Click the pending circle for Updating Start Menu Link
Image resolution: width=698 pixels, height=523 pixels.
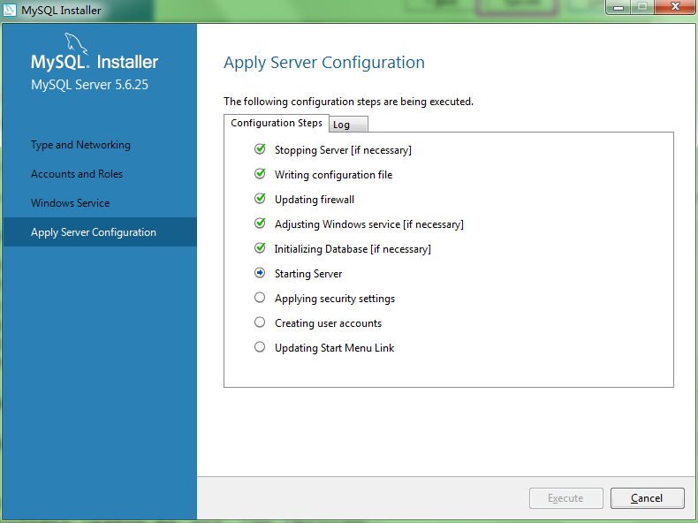(x=260, y=346)
